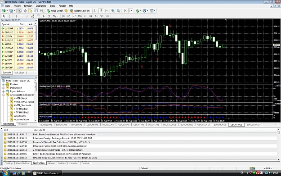Expand the Expert Adisors tree node

click(3, 91)
